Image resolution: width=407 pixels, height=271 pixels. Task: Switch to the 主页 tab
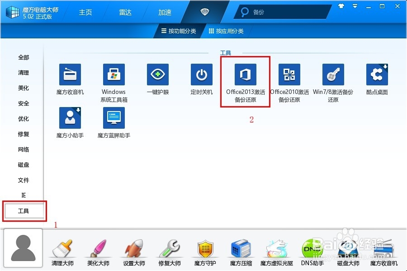(85, 12)
